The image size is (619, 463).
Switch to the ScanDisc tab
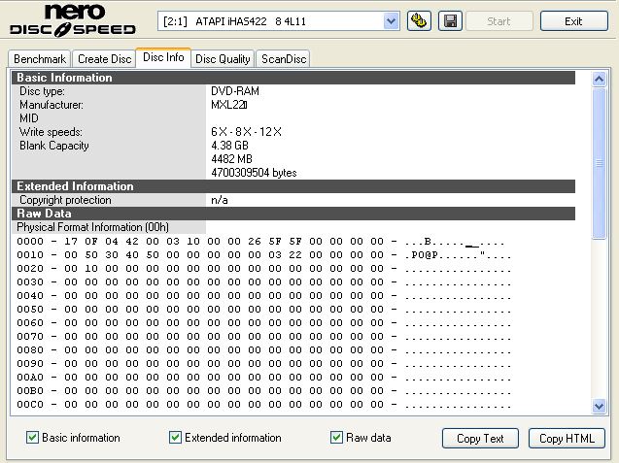(284, 59)
